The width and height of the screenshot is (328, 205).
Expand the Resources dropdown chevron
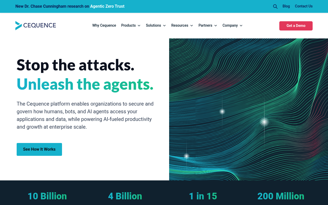191,26
